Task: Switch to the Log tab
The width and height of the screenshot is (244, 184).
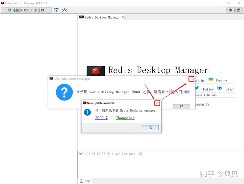Action: click(85, 181)
